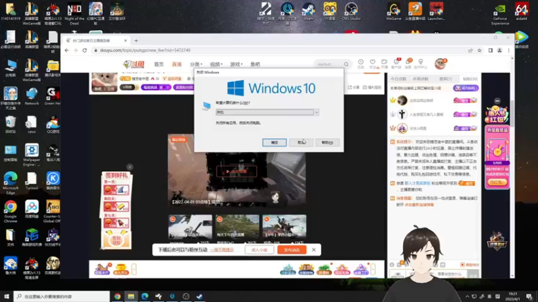Click the browser address bar
538x302 pixels.
[280, 50]
